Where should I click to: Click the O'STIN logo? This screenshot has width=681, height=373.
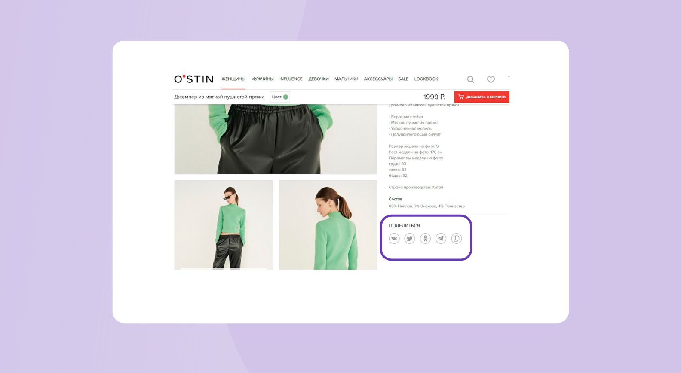click(193, 79)
